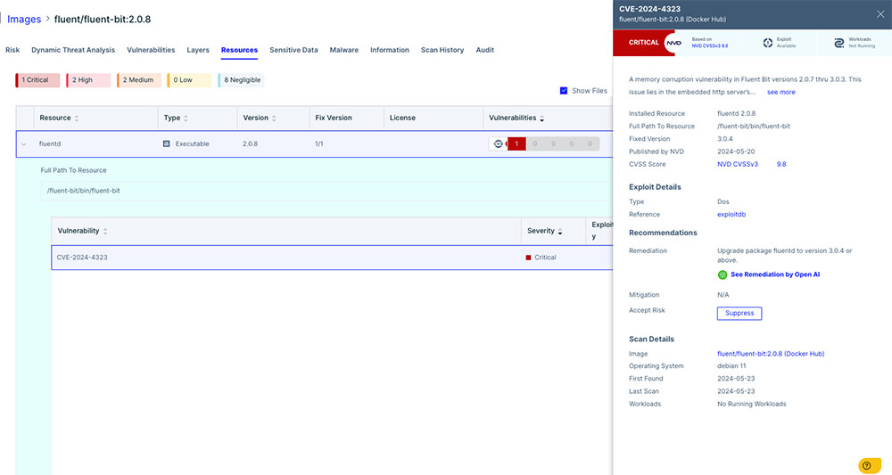Screen dimensions: 892x475
Task: Click the Exploit Available icon
Action: 767,43
